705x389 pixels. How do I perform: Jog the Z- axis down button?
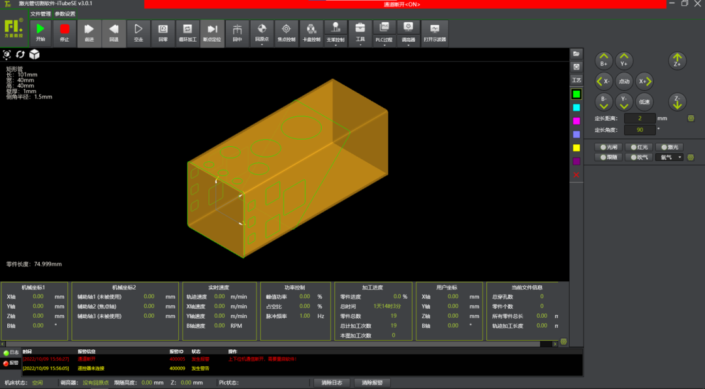click(x=677, y=102)
